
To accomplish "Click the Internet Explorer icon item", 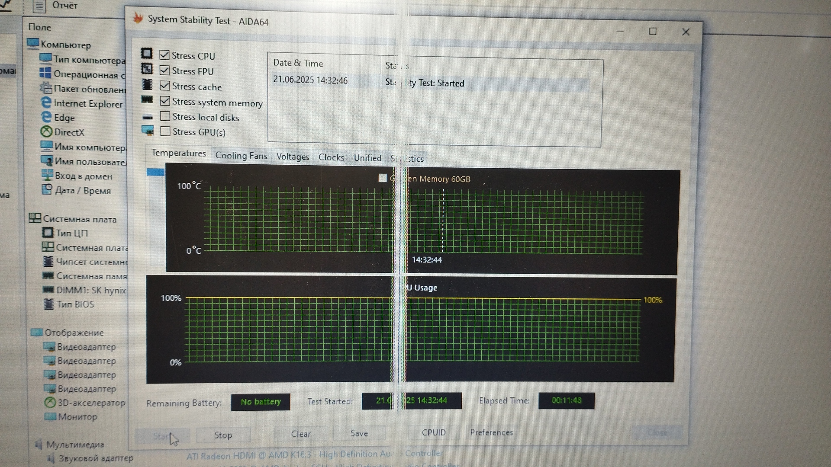I will [x=46, y=102].
